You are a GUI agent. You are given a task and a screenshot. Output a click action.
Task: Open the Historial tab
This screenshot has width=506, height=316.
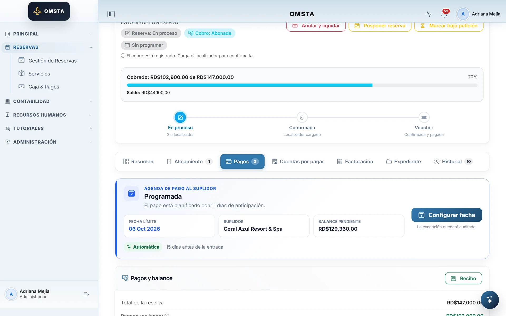coord(453,161)
